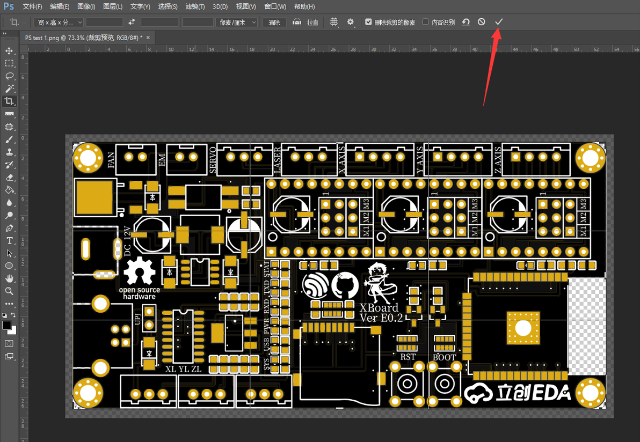The image size is (640, 442).
Task: Reset the crop box with the reset icon
Action: coord(466,22)
